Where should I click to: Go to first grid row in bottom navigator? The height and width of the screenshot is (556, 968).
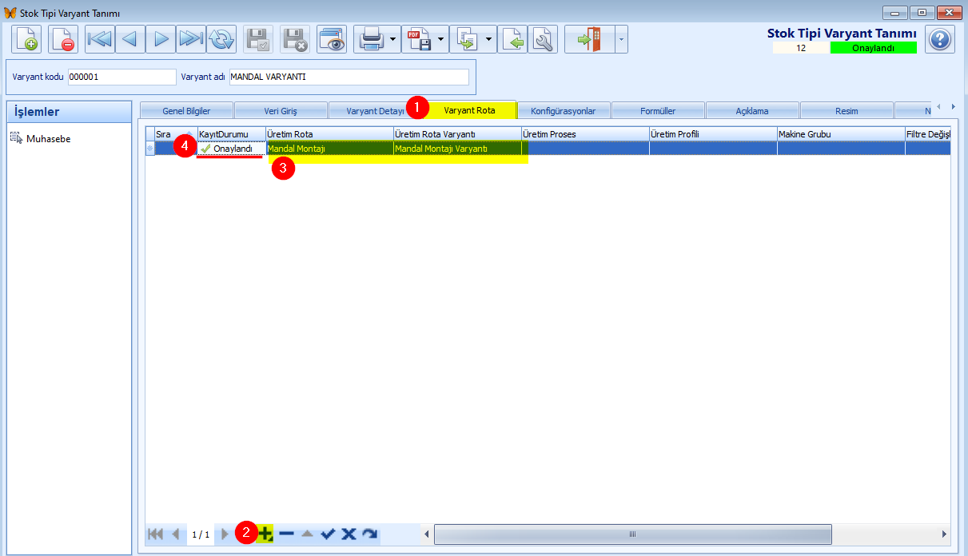155,534
